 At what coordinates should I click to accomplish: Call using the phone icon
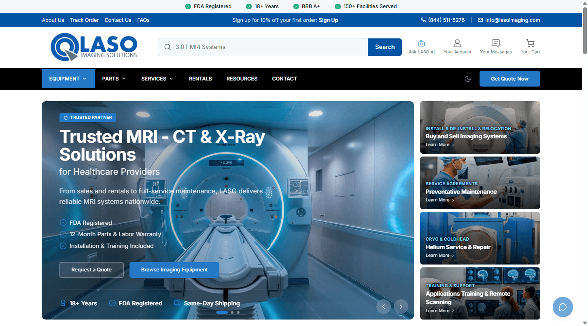[x=422, y=20]
